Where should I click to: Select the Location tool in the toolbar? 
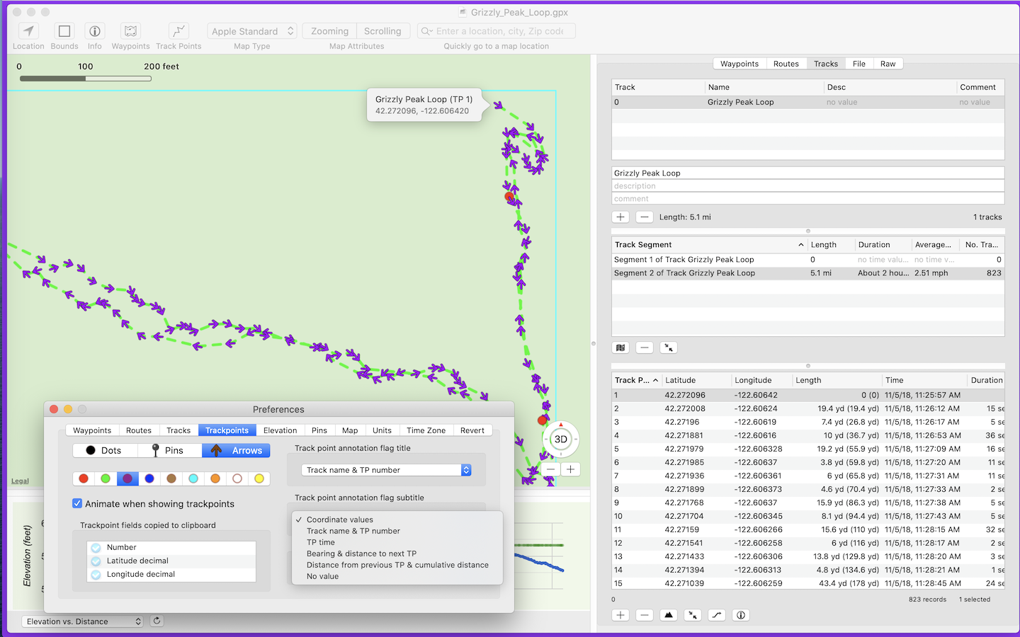(28, 31)
